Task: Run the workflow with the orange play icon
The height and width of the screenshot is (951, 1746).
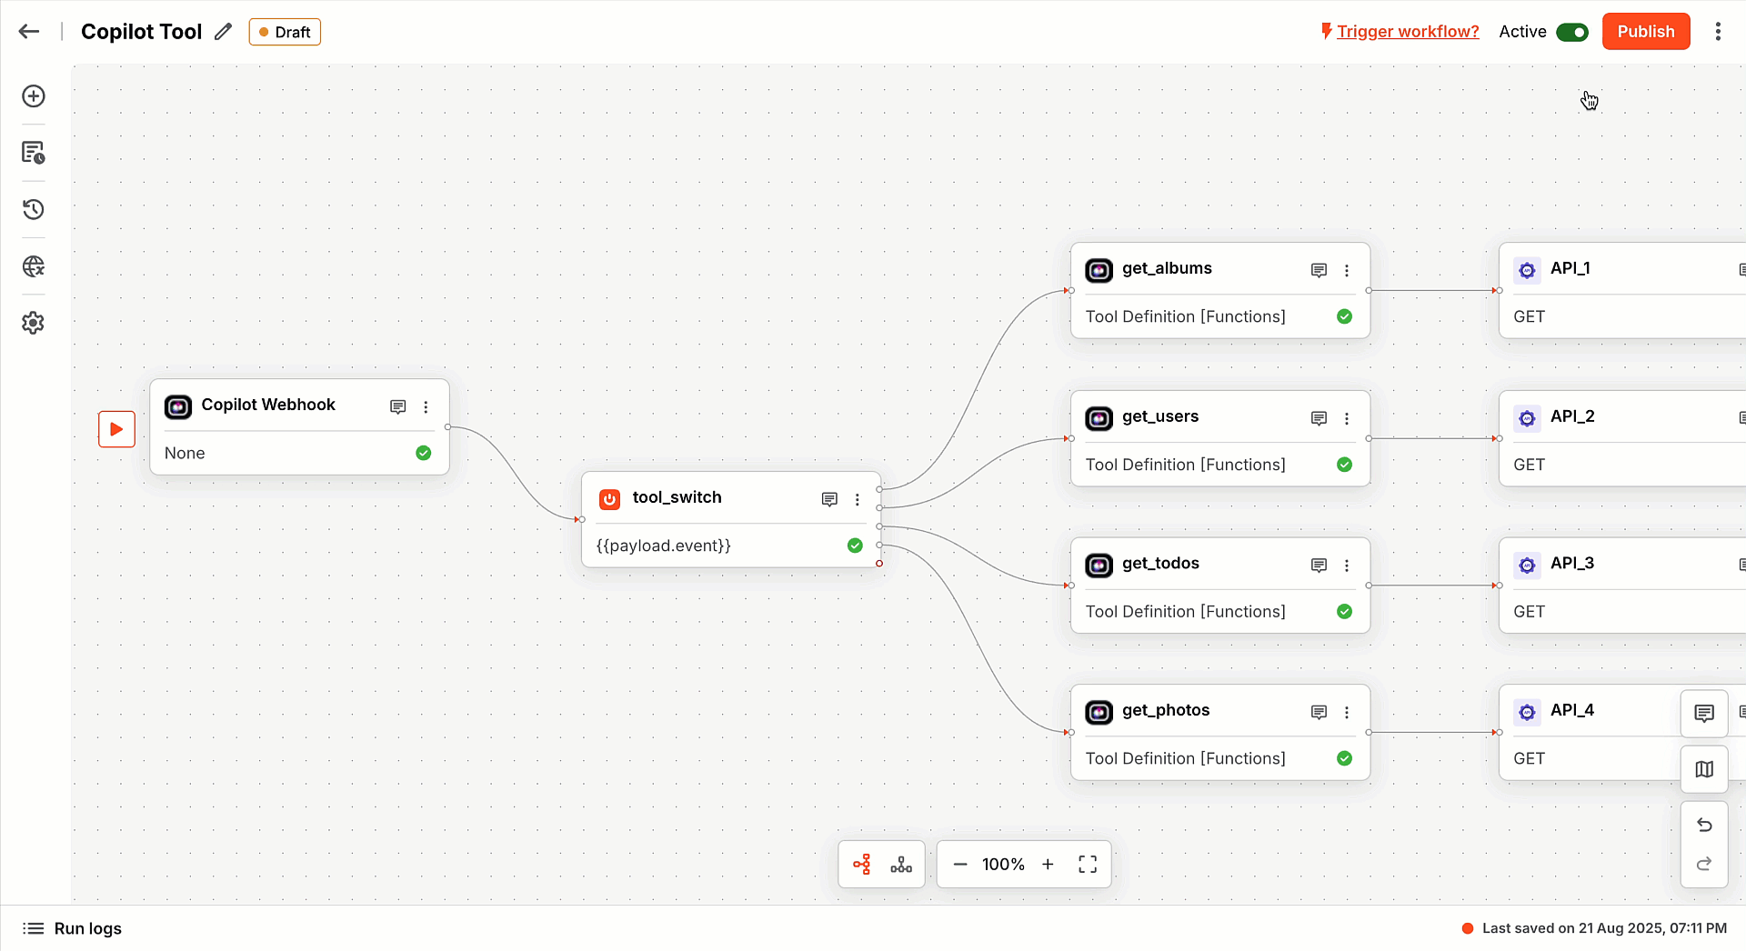Action: [116, 428]
